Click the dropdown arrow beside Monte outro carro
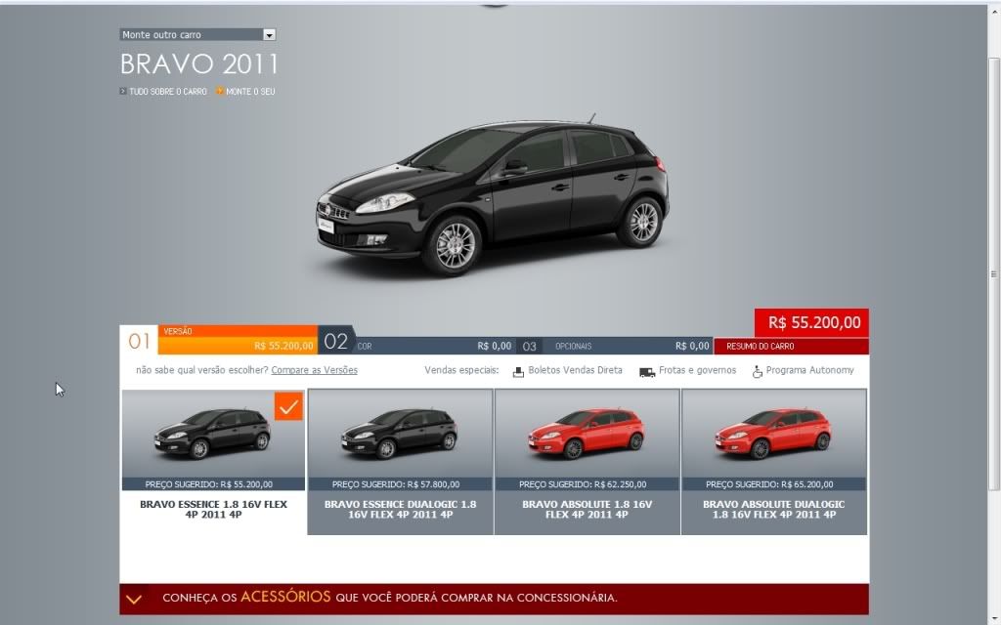The height and width of the screenshot is (625, 1001). tap(270, 34)
